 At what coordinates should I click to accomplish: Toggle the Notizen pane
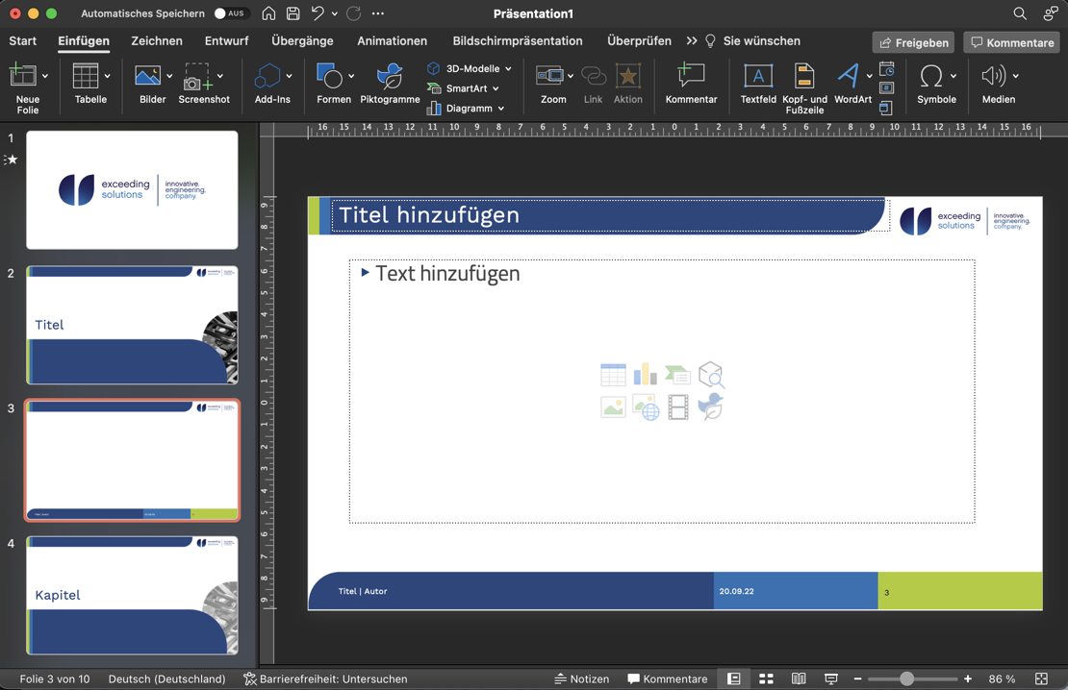(582, 678)
